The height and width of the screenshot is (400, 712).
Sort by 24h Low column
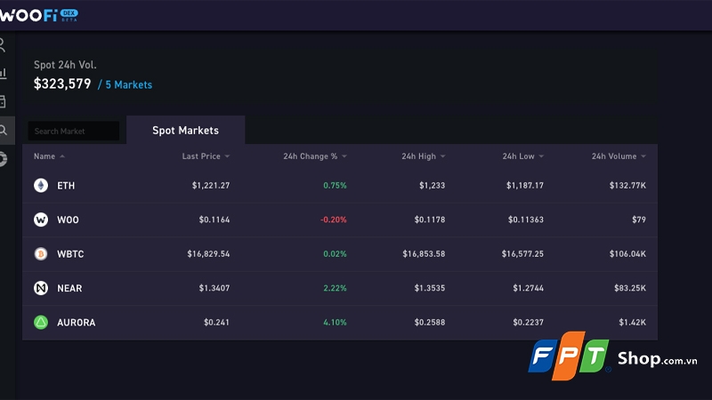[522, 156]
